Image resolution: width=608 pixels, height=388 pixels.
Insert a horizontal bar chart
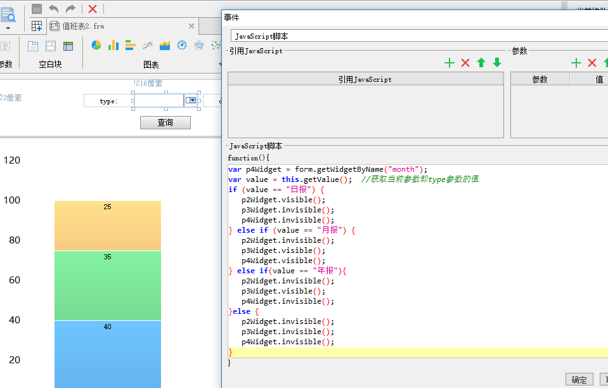(x=131, y=45)
